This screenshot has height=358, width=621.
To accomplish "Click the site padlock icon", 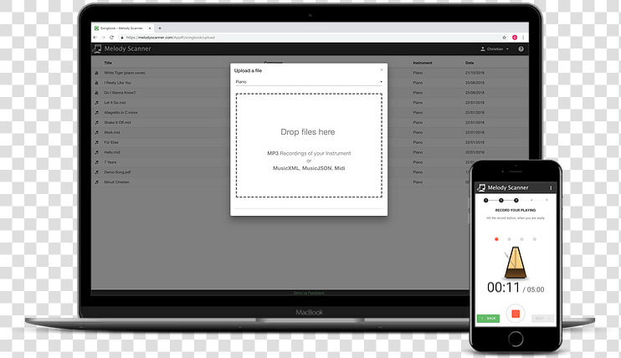I will click(x=122, y=38).
